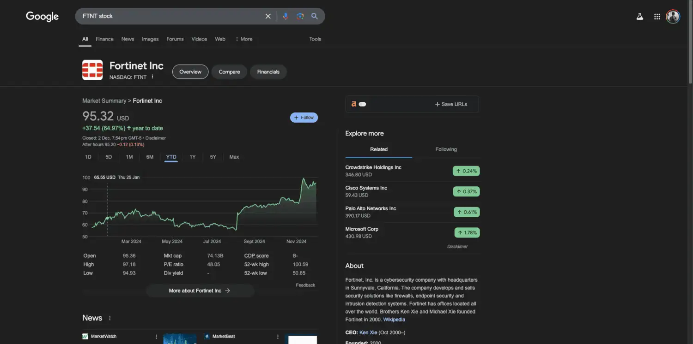Click the MarketBeat source icon
This screenshot has width=693, height=344.
point(207,337)
